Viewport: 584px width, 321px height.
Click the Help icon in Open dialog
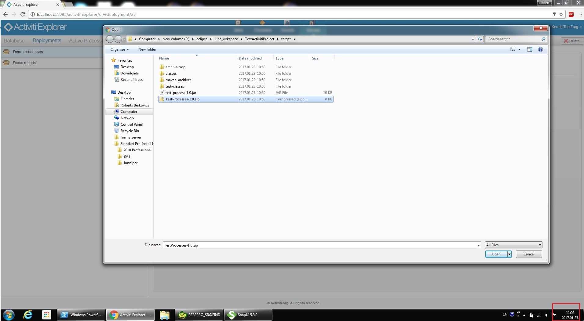pyautogui.click(x=540, y=49)
